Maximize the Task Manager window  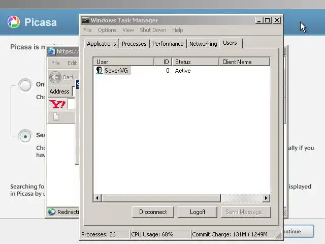coord(268,20)
